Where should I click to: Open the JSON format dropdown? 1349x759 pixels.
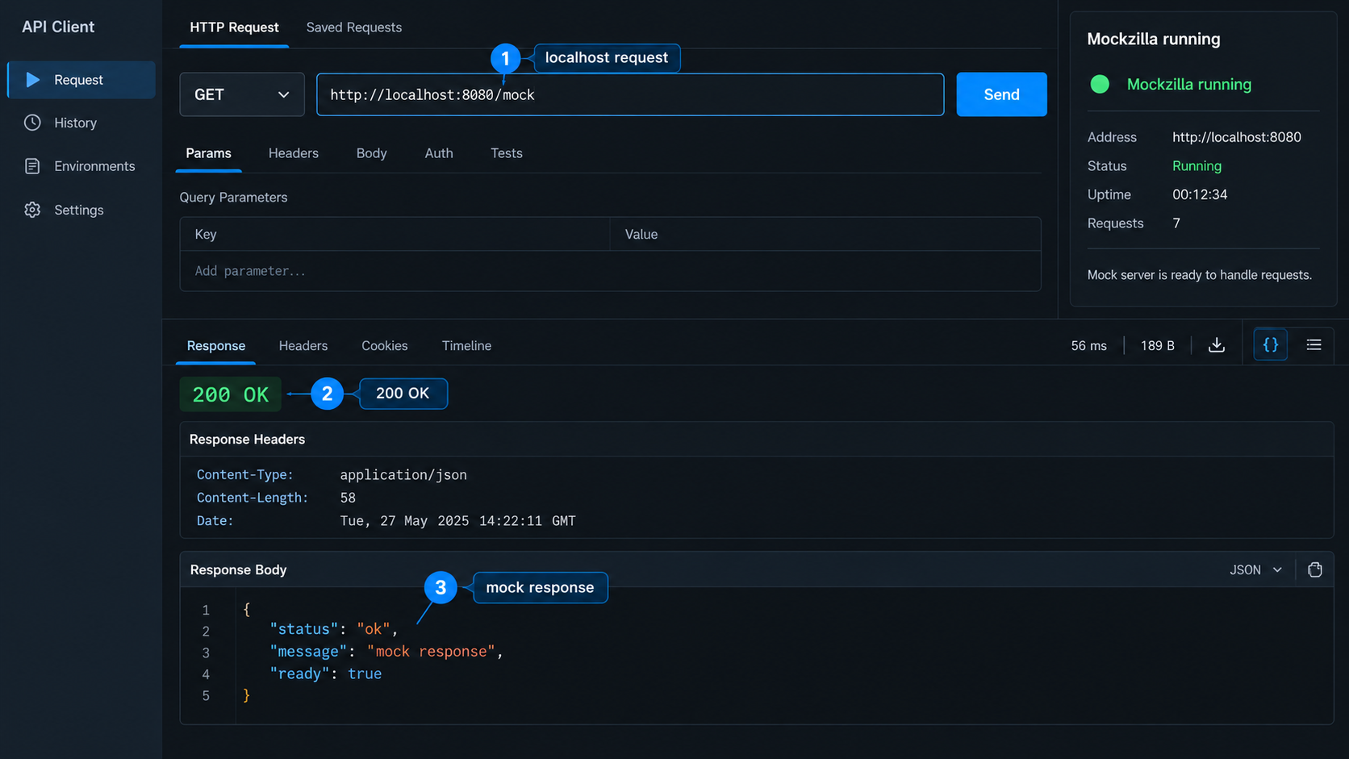pos(1255,569)
